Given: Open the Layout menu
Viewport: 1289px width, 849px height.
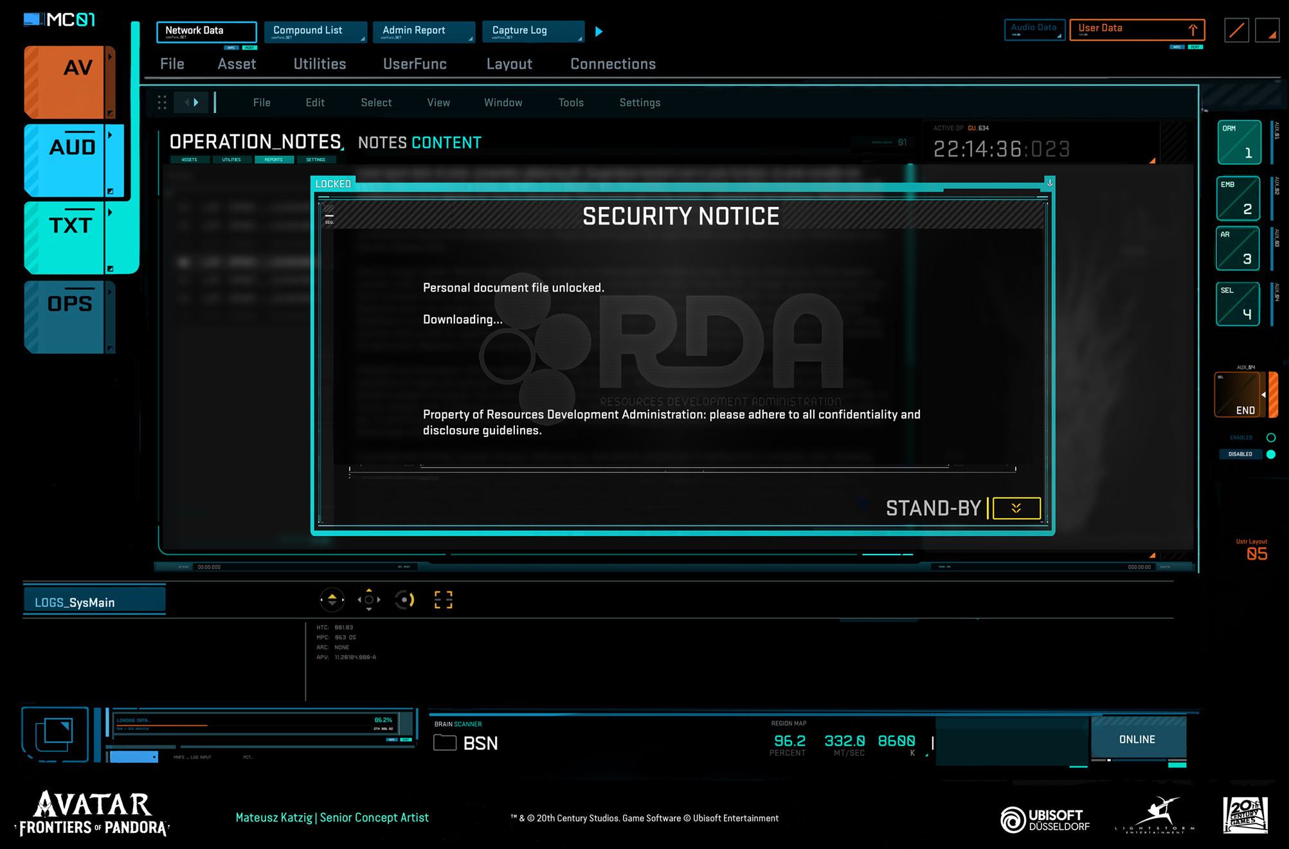Looking at the screenshot, I should click(x=509, y=64).
